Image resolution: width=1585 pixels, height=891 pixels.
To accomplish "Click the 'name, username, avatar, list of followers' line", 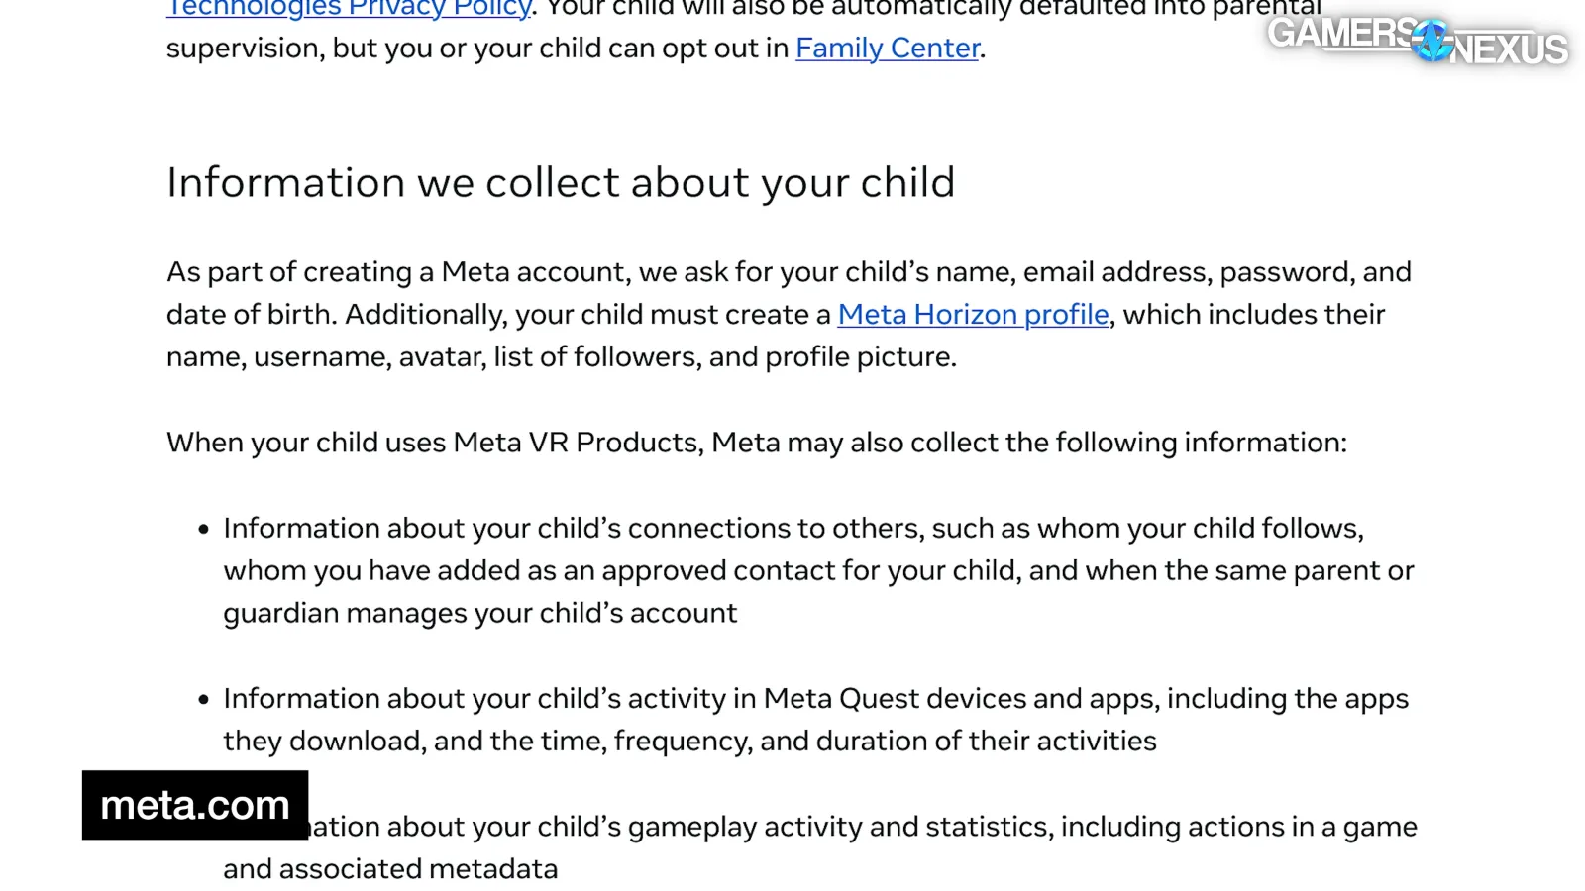I will point(562,356).
